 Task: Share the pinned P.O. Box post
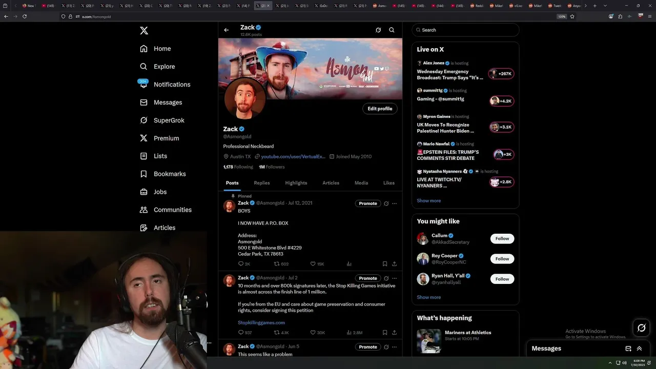click(394, 264)
